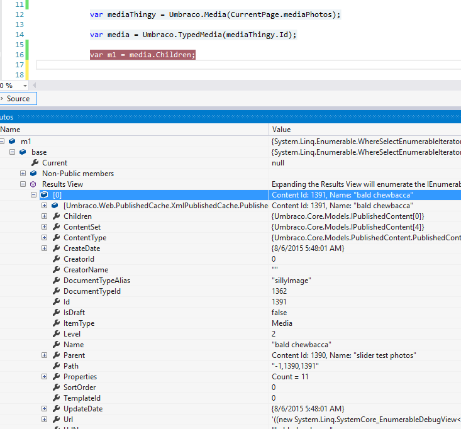Viewport: 461px width, 429px height.
Task: Click the DocumentTypeId wrench icon
Action: 57,291
